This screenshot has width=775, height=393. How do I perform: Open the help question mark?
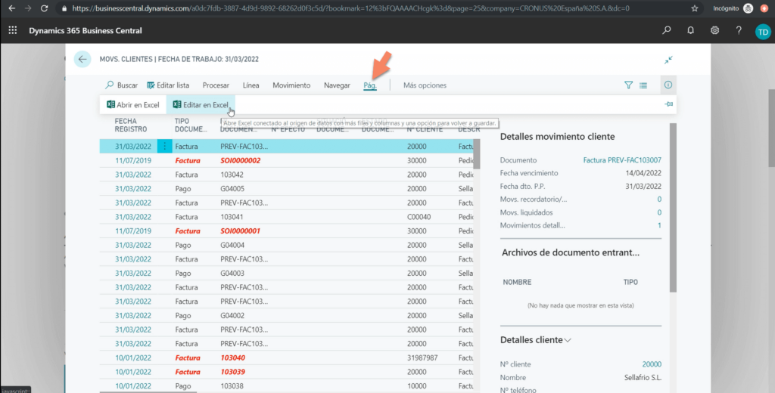pyautogui.click(x=739, y=31)
